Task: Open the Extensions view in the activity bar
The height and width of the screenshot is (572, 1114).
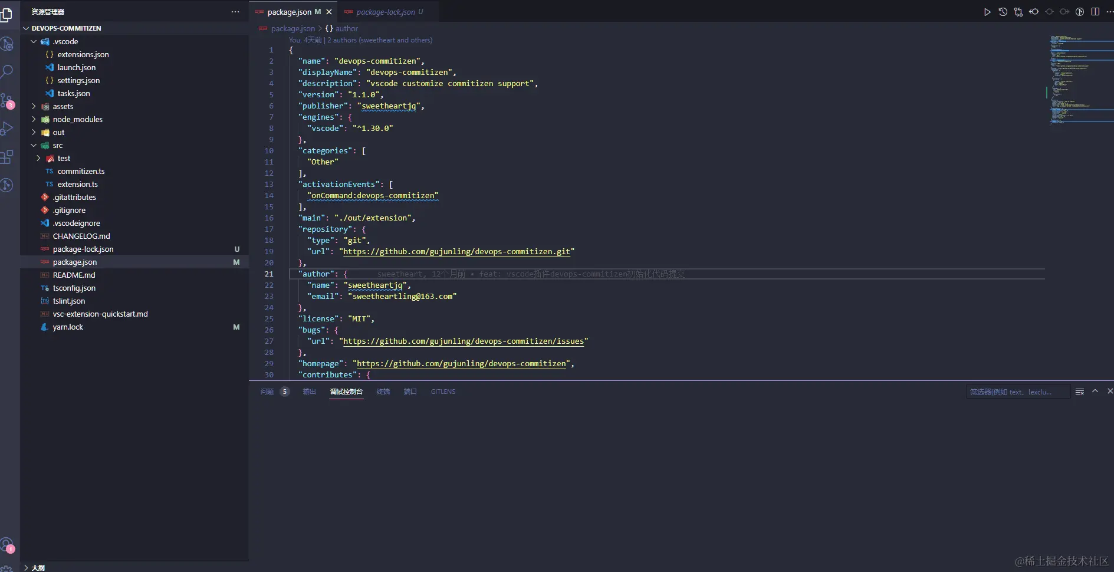Action: [x=6, y=157]
